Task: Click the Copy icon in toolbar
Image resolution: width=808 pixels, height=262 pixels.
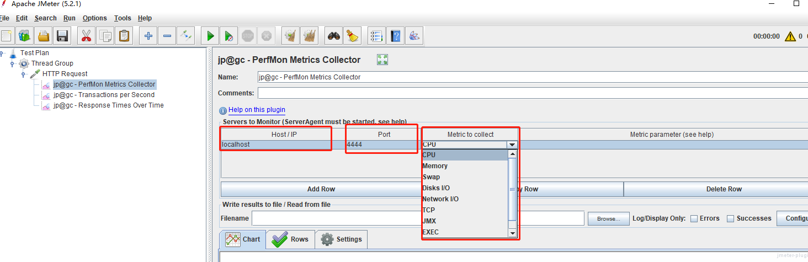Action: 105,36
